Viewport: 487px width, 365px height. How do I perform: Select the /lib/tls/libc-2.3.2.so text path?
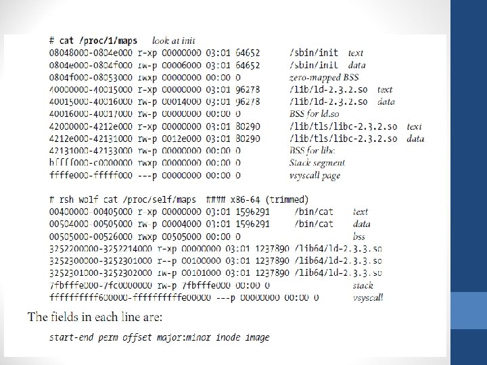(343, 126)
